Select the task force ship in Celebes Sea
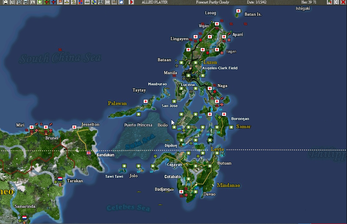Image resolution: width=347 pixels, height=224 pixels. click(160, 205)
